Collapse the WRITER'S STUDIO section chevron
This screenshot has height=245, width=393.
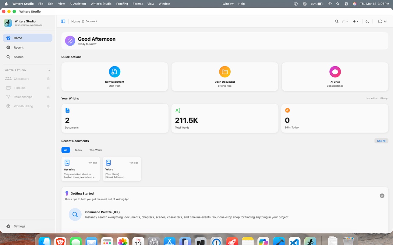(49, 70)
